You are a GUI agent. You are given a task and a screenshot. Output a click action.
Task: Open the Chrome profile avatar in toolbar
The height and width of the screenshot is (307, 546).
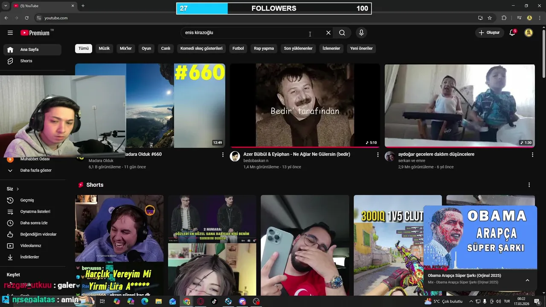(x=529, y=18)
